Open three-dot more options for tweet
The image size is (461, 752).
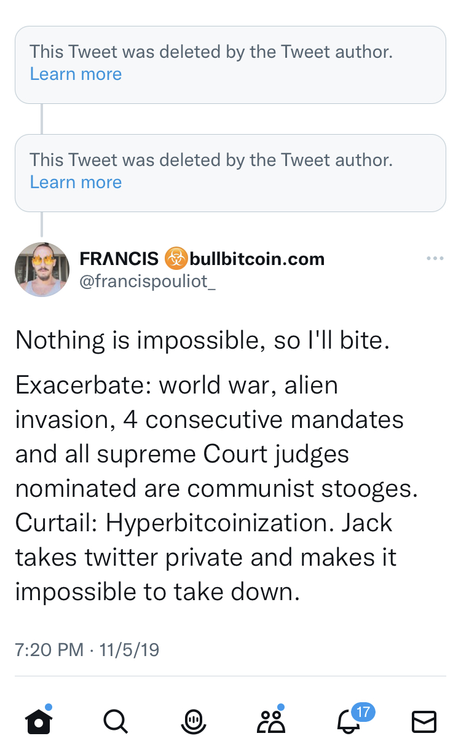click(x=434, y=258)
